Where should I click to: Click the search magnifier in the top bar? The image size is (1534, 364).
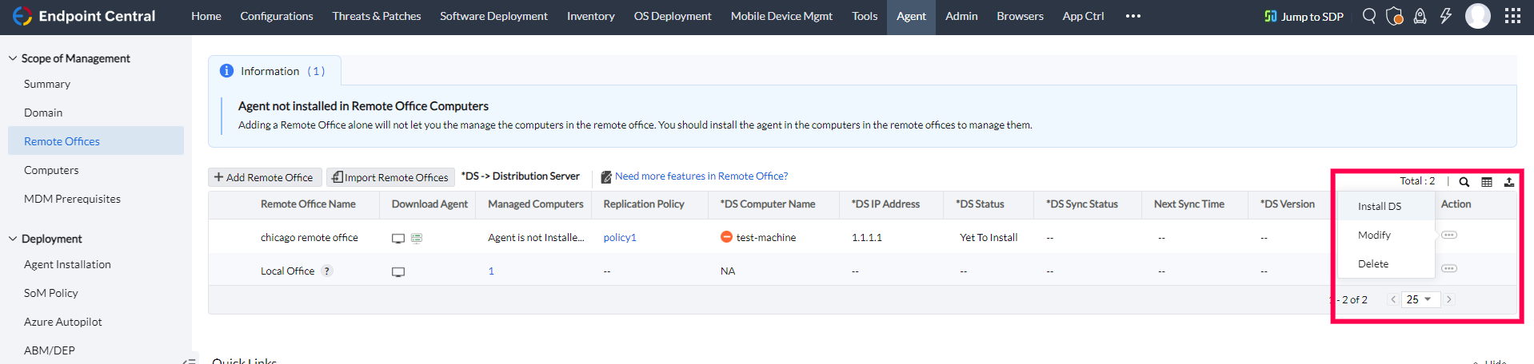[1369, 16]
